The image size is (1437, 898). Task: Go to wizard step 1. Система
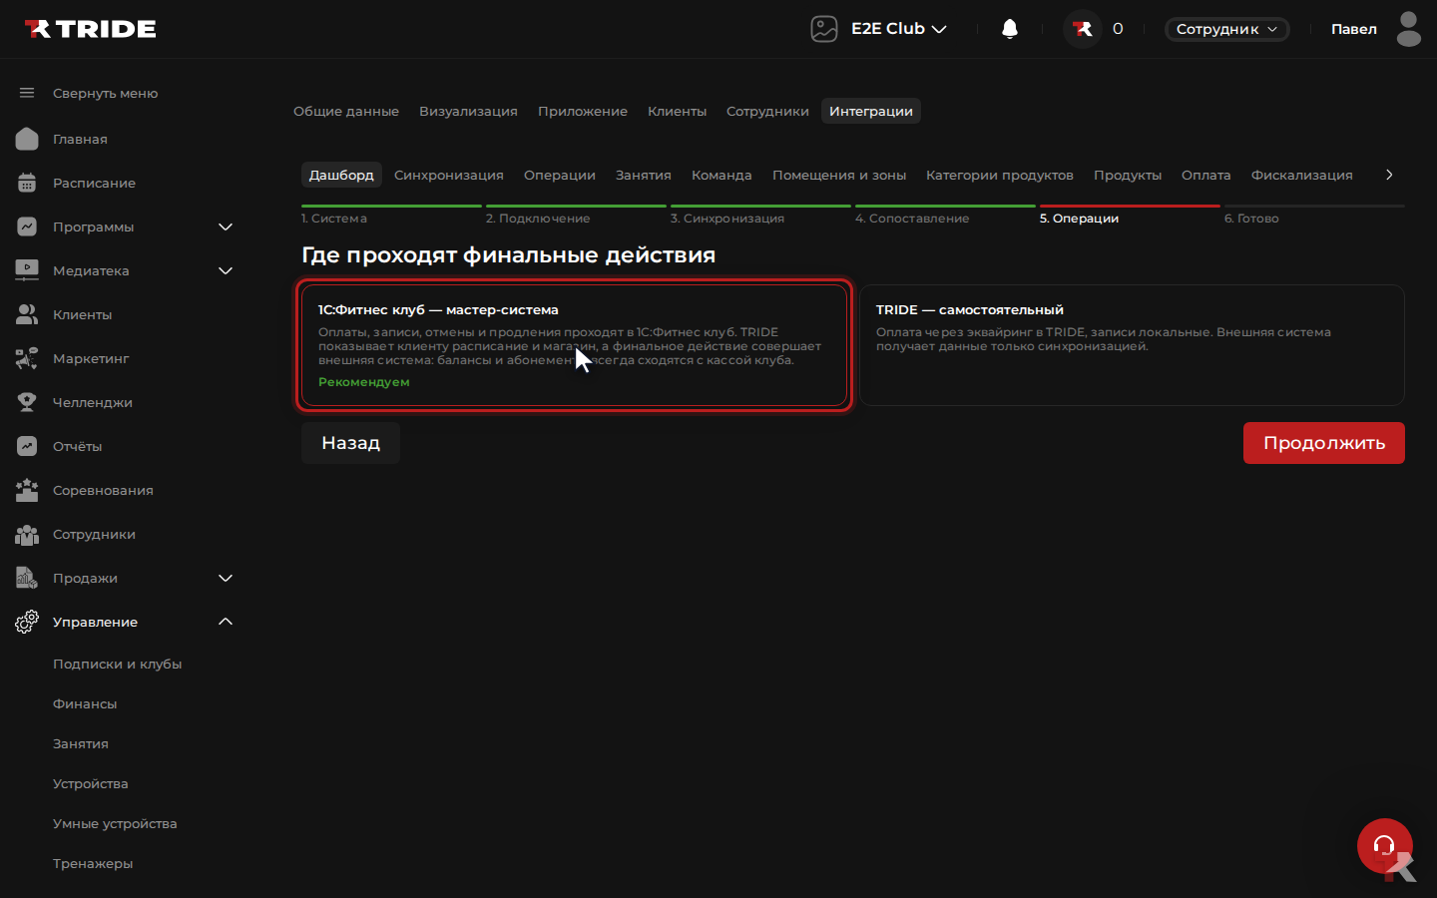391,216
